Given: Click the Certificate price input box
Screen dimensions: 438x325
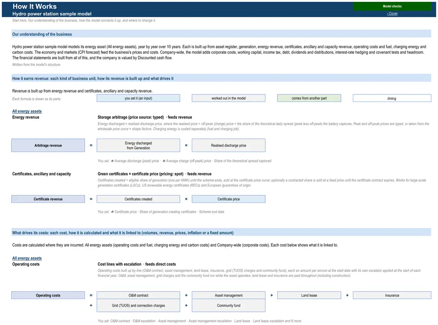Looking at the screenshot, I should (228, 199).
